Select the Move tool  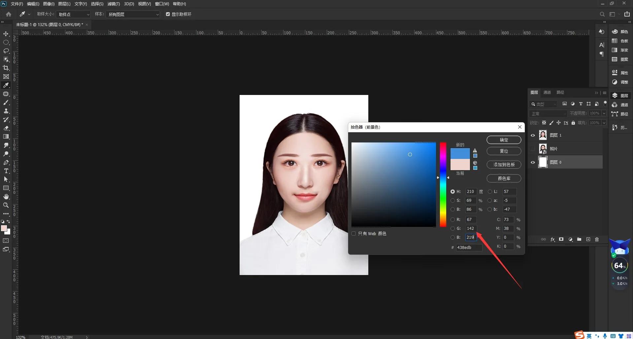pos(6,34)
